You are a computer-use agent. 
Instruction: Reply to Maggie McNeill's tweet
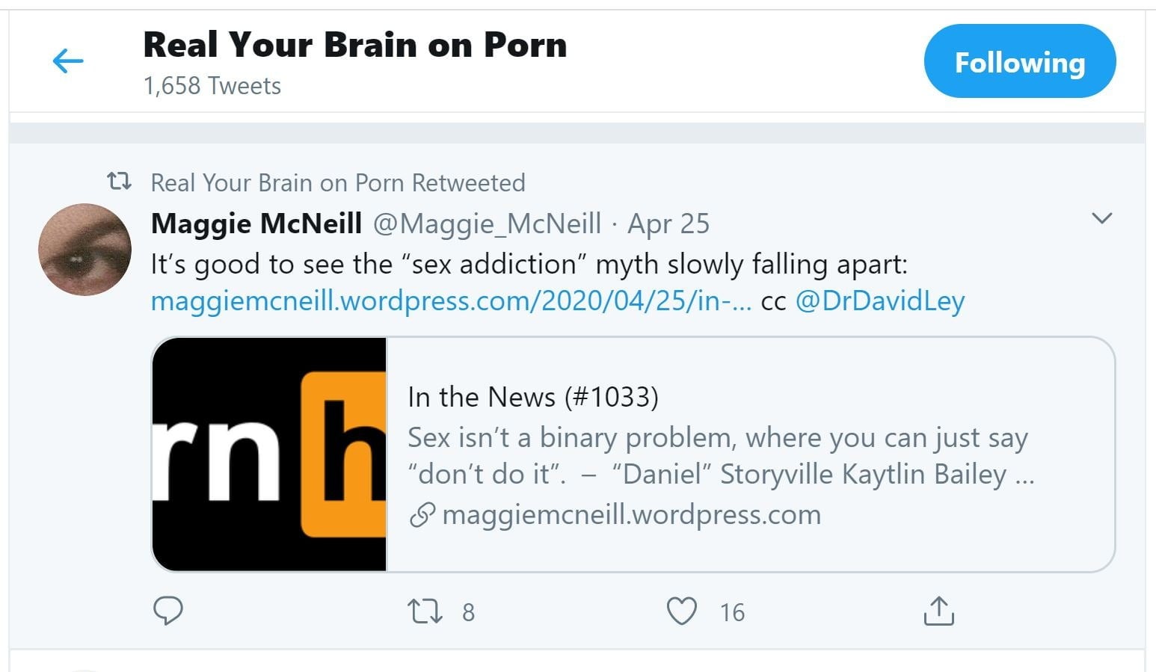point(168,611)
